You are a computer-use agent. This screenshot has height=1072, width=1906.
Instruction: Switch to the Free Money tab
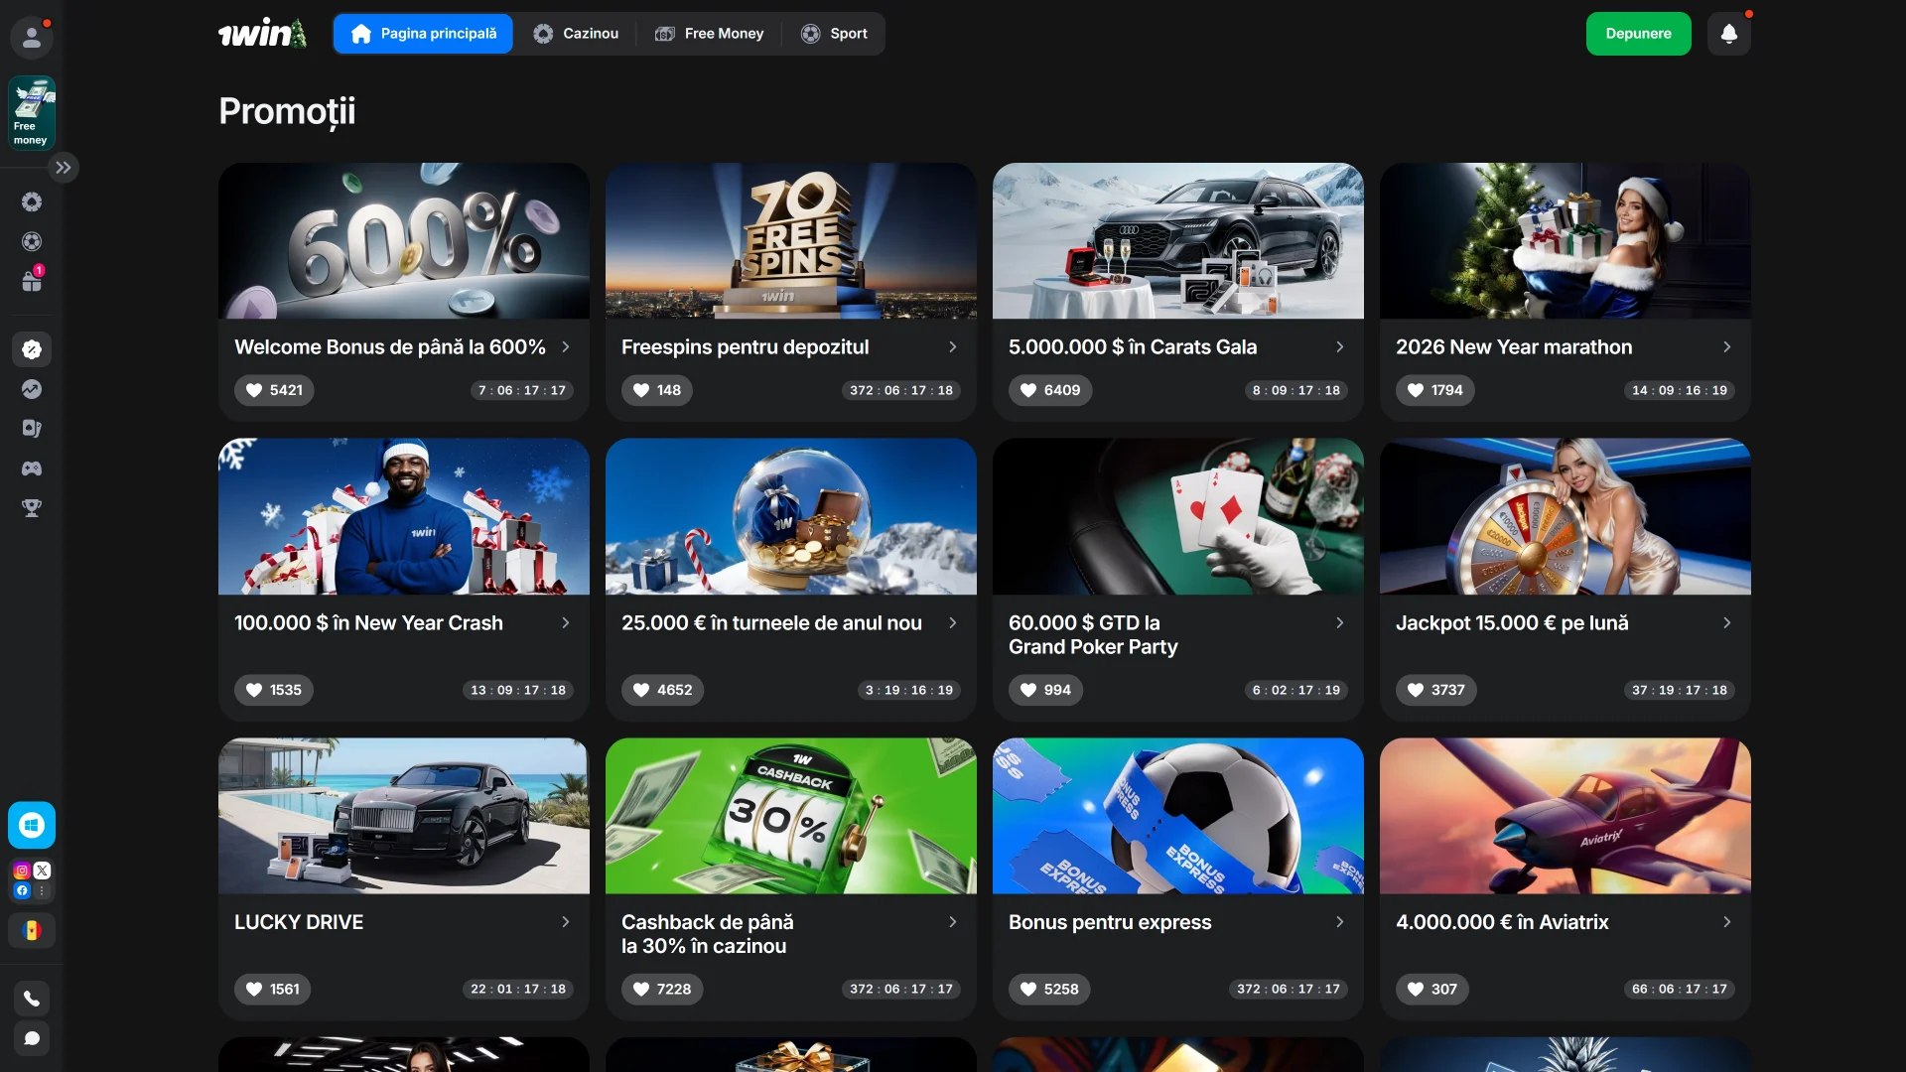[x=709, y=33]
